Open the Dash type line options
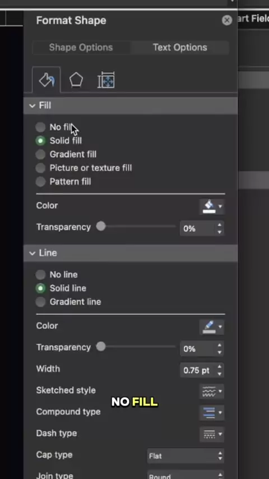The height and width of the screenshot is (479, 269). pyautogui.click(x=212, y=434)
